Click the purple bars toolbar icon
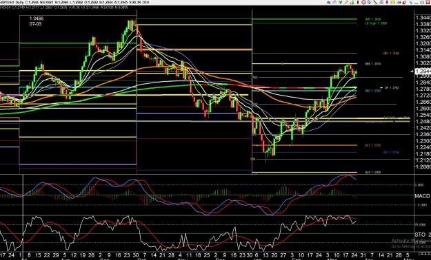This screenshot has height=260, width=431. [381, 2]
